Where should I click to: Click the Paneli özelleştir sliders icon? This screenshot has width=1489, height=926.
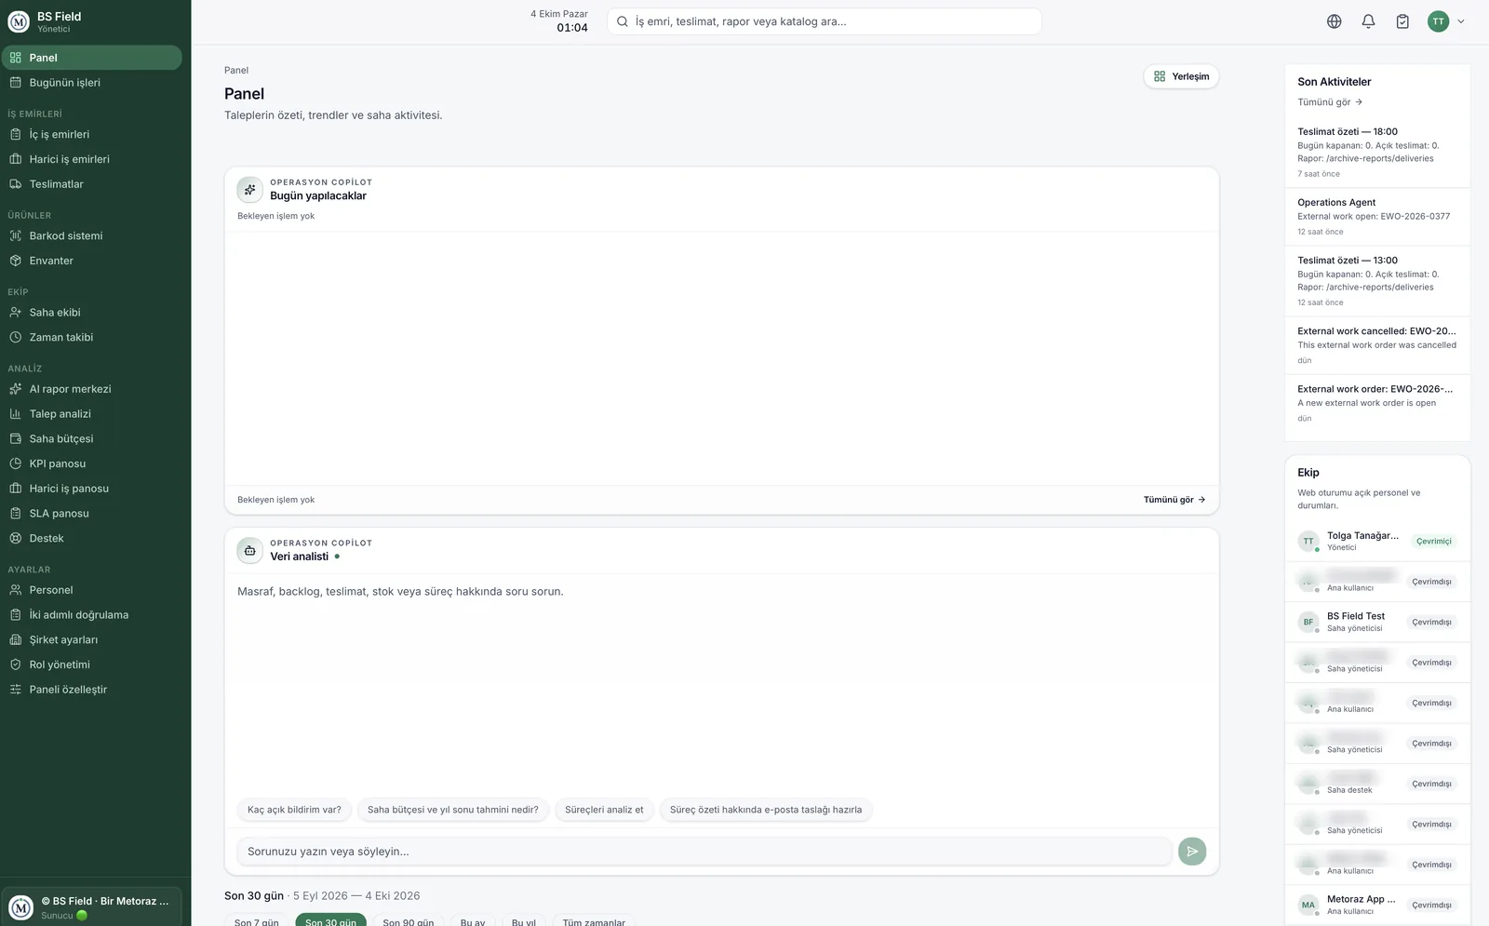pyautogui.click(x=15, y=690)
